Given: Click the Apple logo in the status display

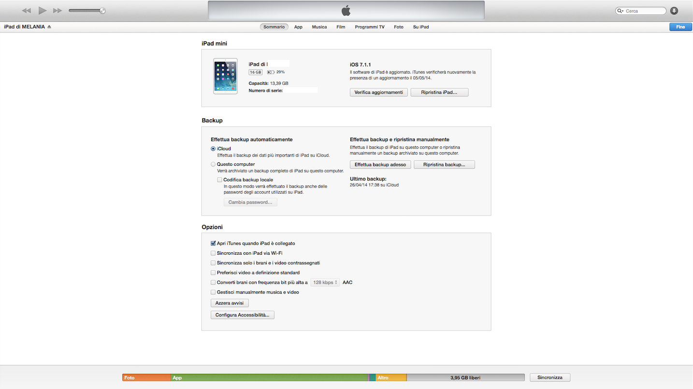Looking at the screenshot, I should [x=346, y=11].
